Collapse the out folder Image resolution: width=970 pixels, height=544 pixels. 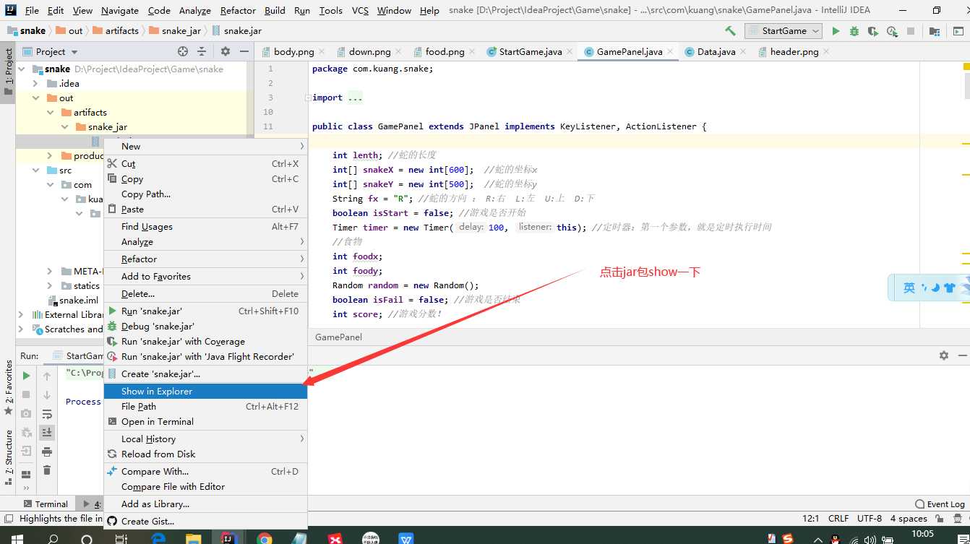click(x=35, y=98)
